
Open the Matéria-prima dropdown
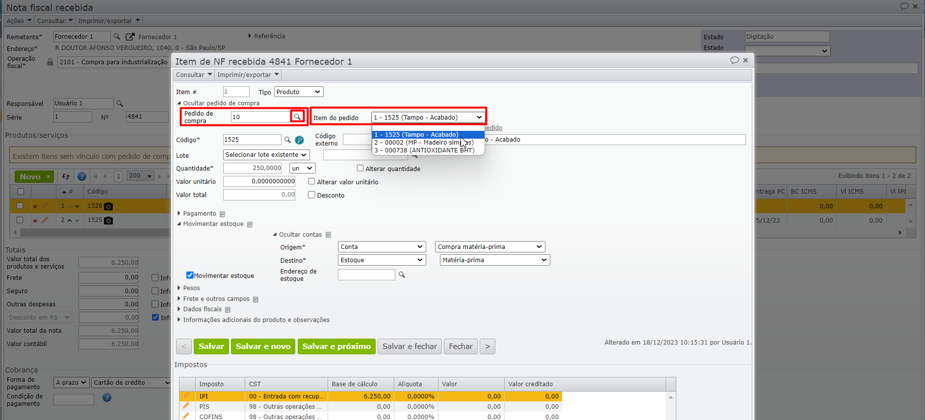pyautogui.click(x=495, y=260)
